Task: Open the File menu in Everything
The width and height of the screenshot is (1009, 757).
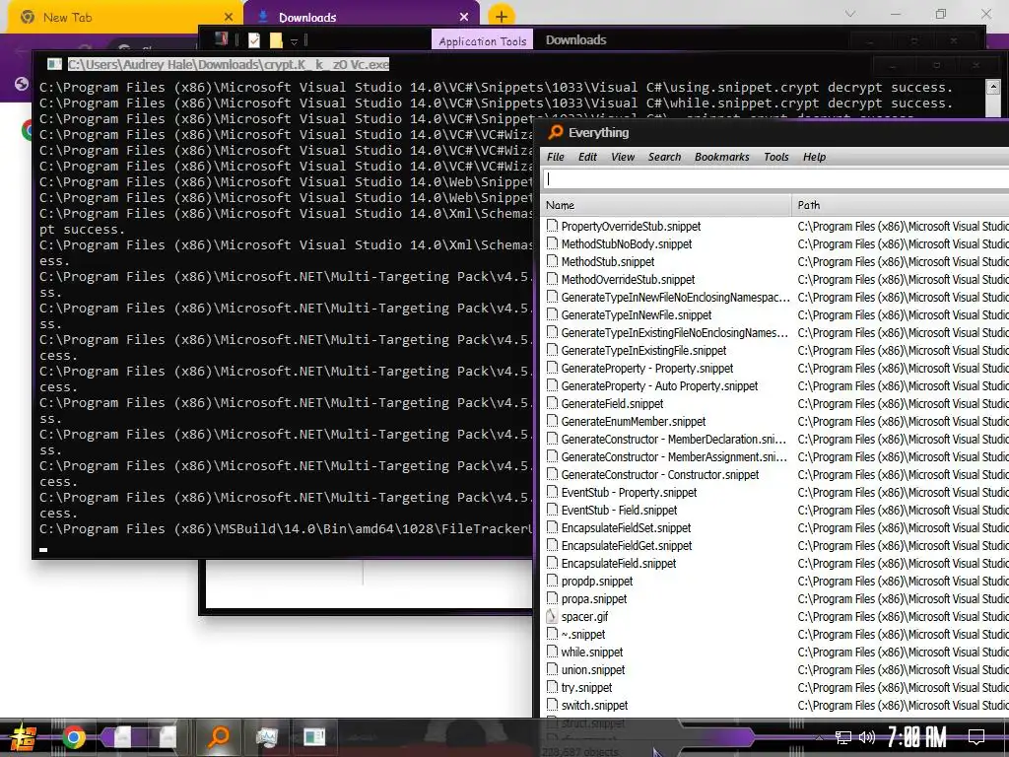Action: click(556, 157)
